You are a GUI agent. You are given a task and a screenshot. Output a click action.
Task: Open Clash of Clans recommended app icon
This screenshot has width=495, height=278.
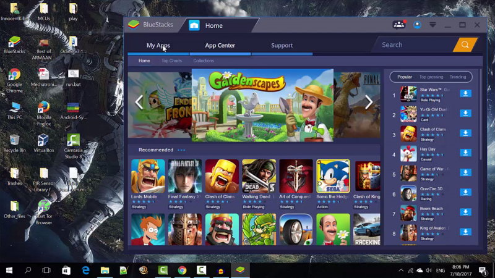222,176
